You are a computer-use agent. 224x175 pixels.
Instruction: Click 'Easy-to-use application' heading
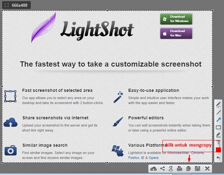154,90
